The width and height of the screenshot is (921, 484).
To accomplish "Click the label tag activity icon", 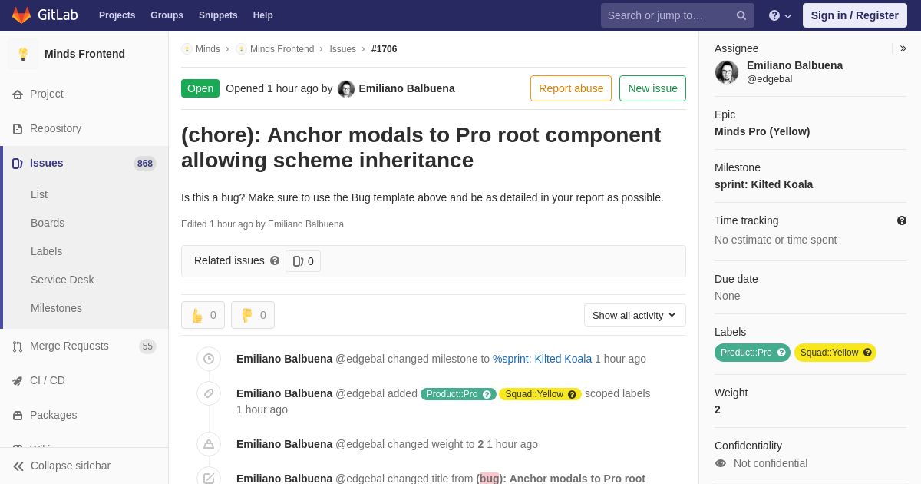I will click(209, 393).
